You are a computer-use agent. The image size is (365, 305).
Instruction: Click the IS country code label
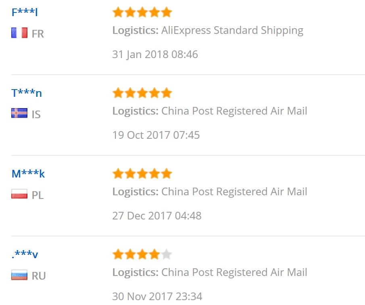click(36, 115)
